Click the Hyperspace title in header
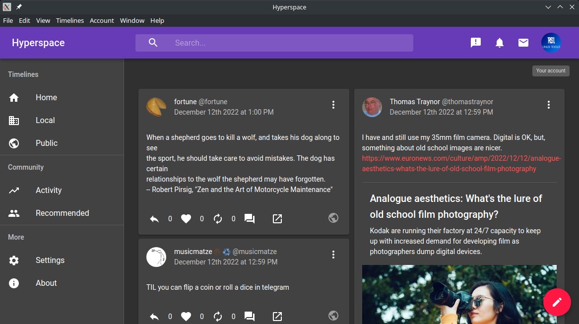Viewport: 579px width, 324px height. click(x=38, y=43)
